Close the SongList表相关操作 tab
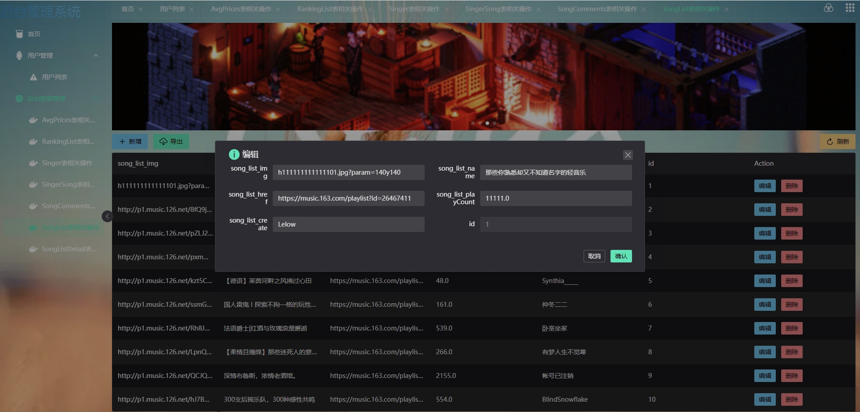The image size is (860, 412). [x=727, y=9]
